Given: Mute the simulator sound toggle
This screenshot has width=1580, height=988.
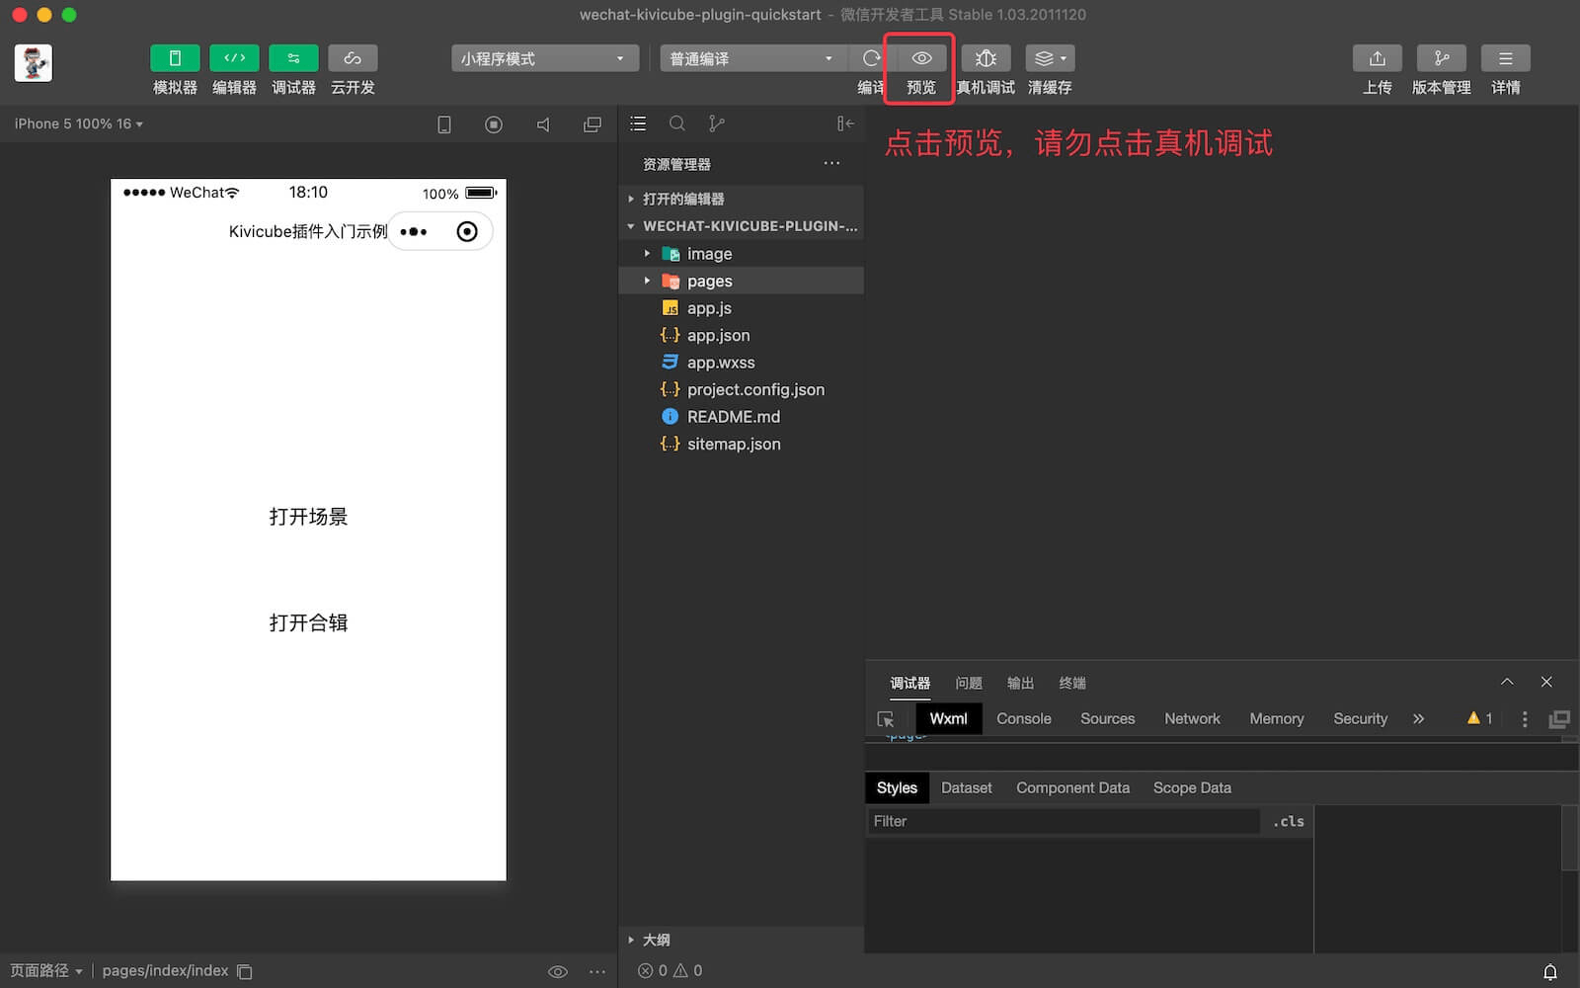Looking at the screenshot, I should coord(543,123).
